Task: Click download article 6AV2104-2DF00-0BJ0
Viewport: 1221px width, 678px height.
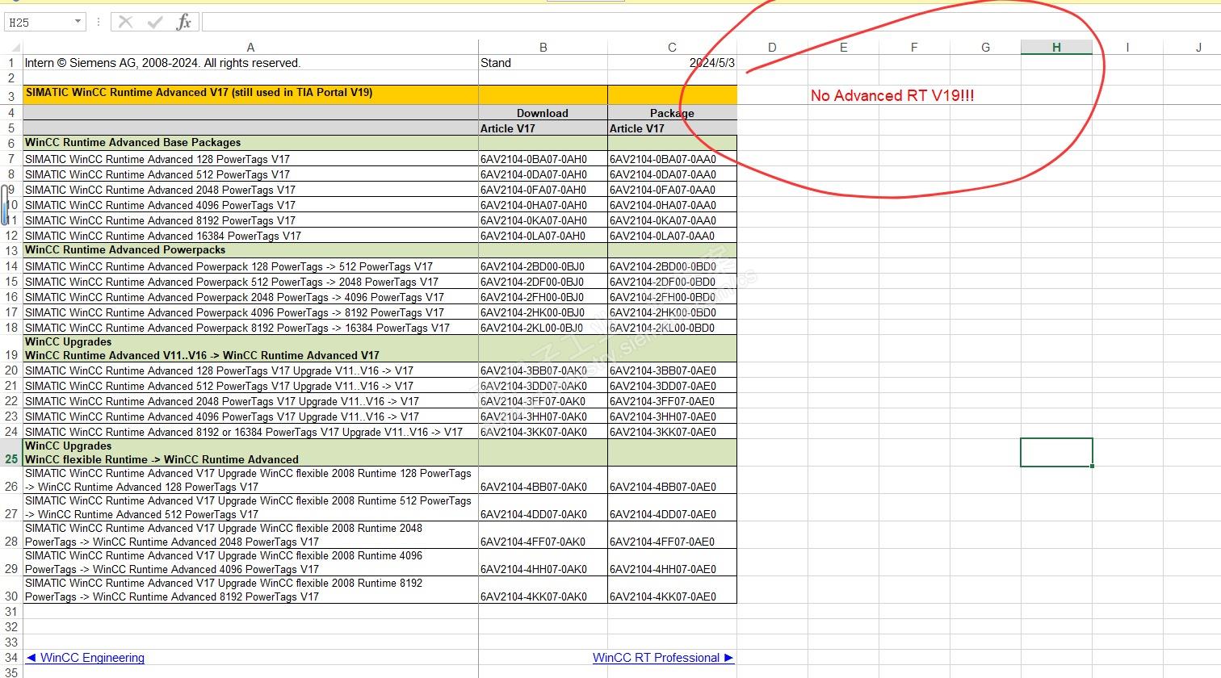Action: [543, 282]
